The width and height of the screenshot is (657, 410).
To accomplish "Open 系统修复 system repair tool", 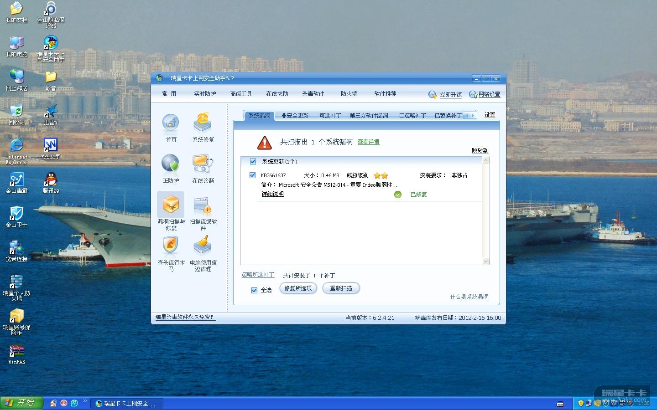I will 203,128.
